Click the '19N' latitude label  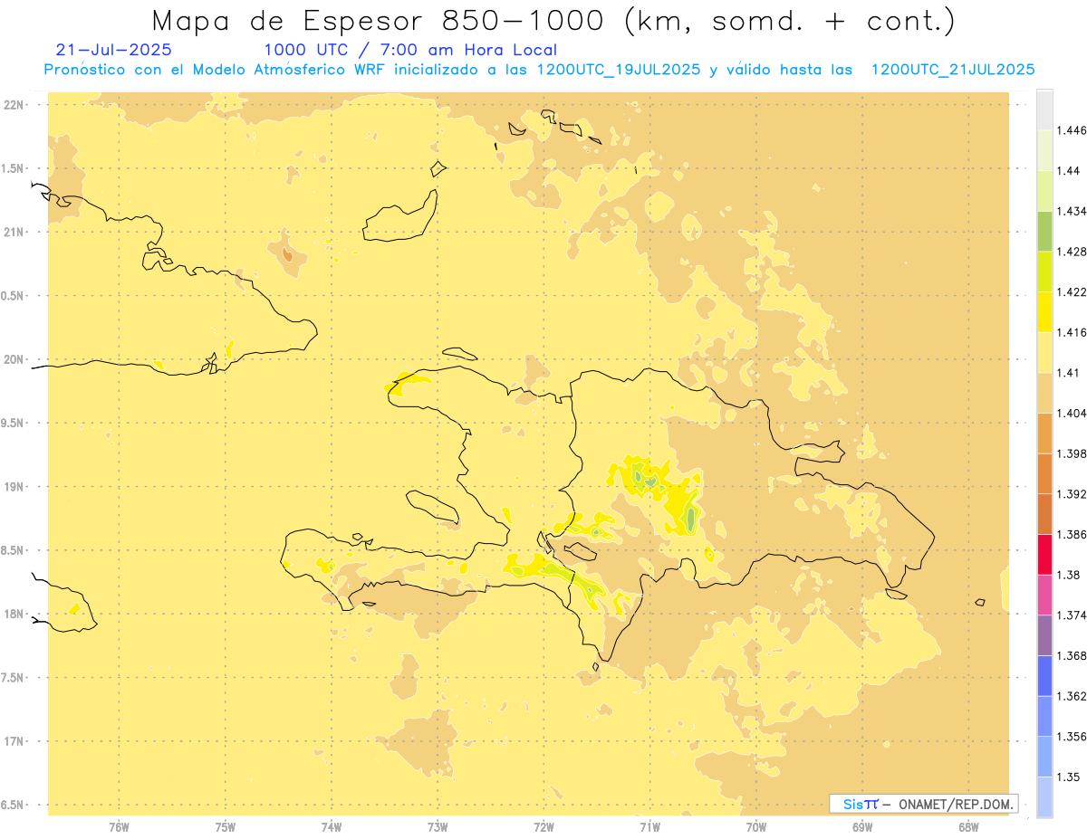pos(14,486)
